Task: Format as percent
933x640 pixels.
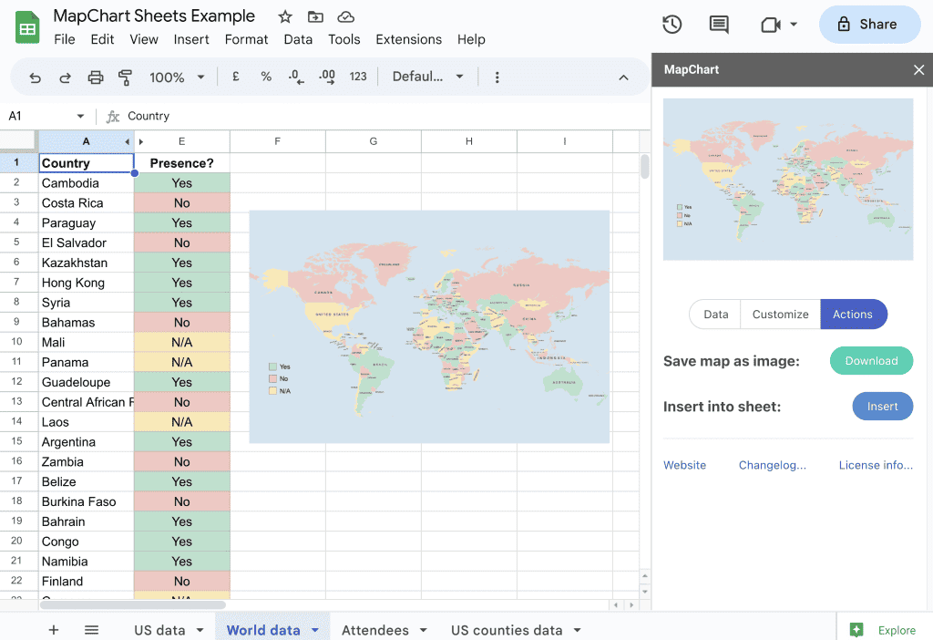Action: [x=266, y=77]
